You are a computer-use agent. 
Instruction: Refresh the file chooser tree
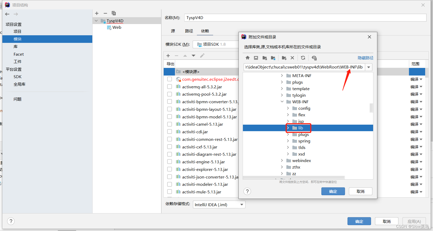pos(303,58)
